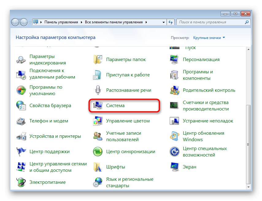
Task: Open the Крупные значки view dropdown
Action: click(x=209, y=38)
